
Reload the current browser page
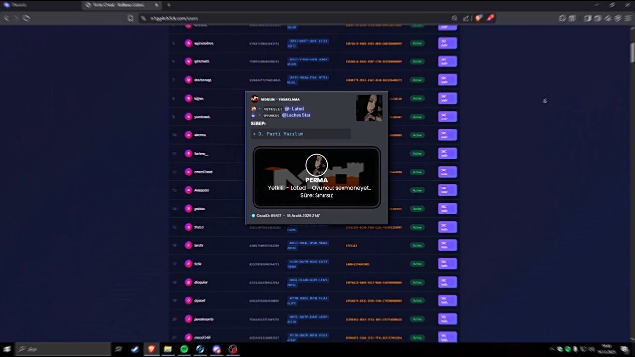[x=26, y=18]
